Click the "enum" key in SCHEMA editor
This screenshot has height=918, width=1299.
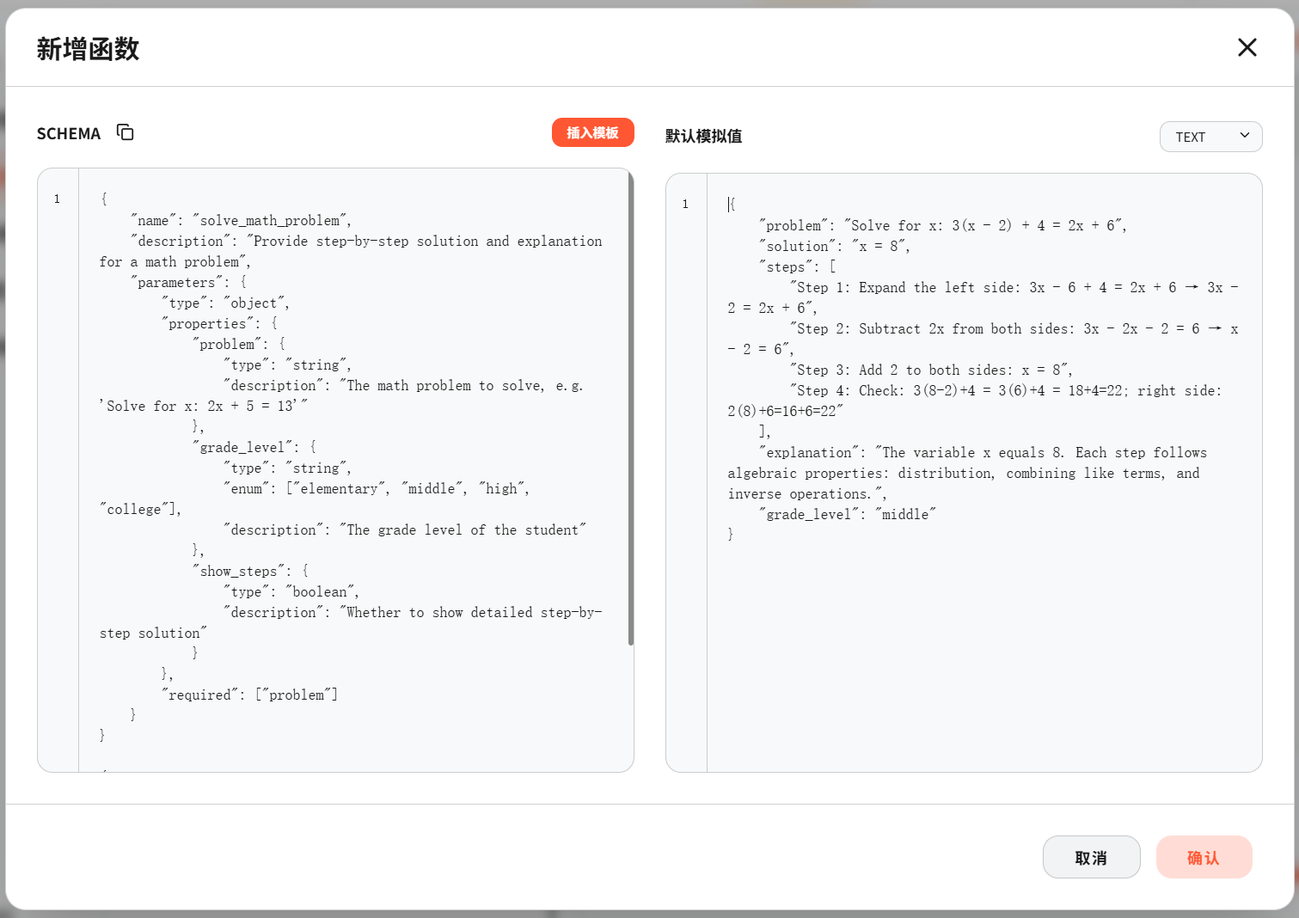click(246, 489)
